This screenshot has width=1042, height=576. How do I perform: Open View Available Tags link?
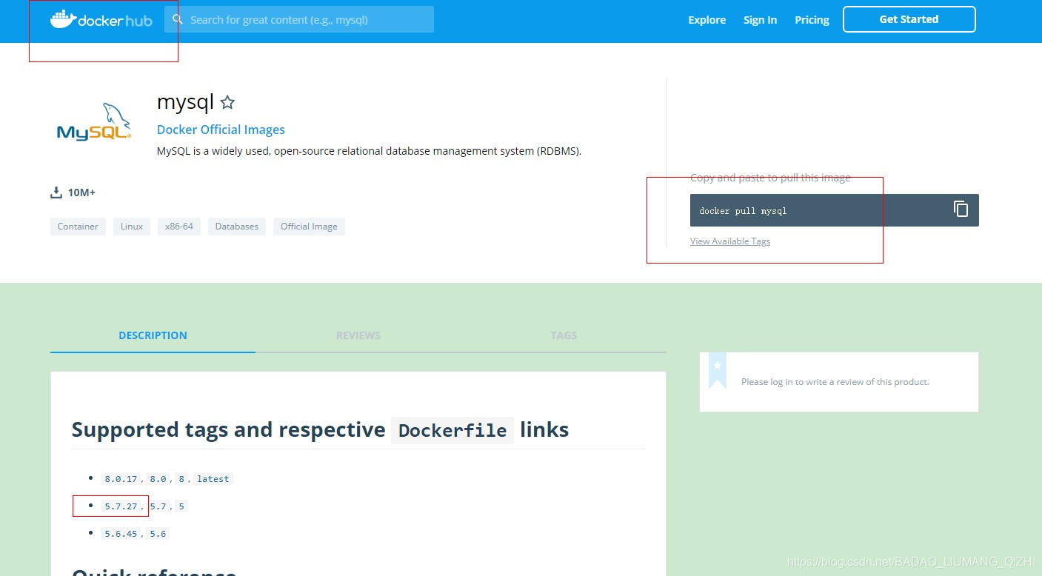pyautogui.click(x=730, y=241)
